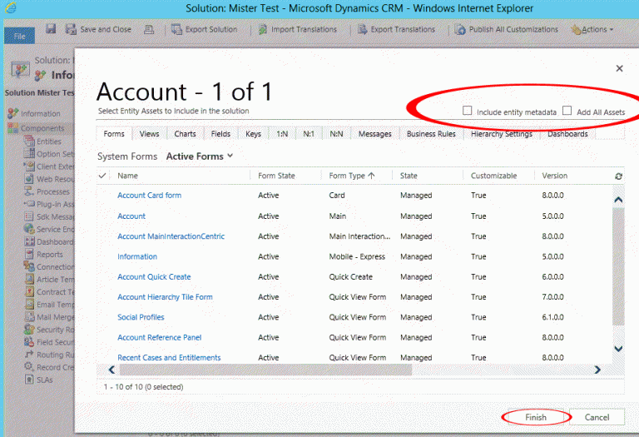Screen dimensions: 639x437
Task: Click the Save disk icon in toolbar
Action: click(x=51, y=29)
